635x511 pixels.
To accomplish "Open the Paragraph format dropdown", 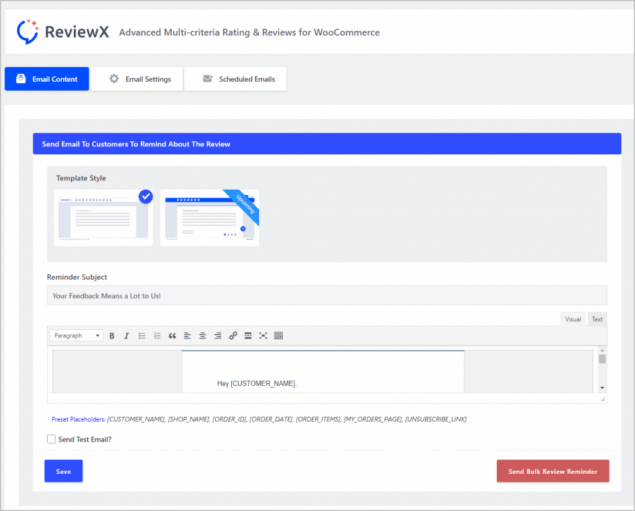I will click(x=76, y=335).
